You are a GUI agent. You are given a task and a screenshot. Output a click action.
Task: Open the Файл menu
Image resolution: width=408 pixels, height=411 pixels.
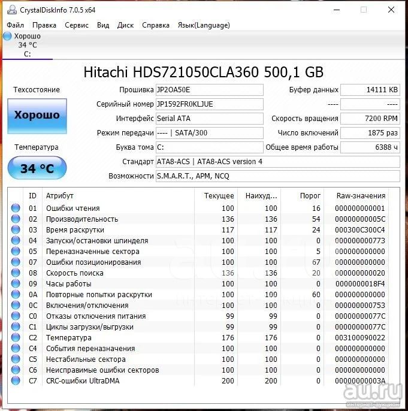[x=15, y=25]
